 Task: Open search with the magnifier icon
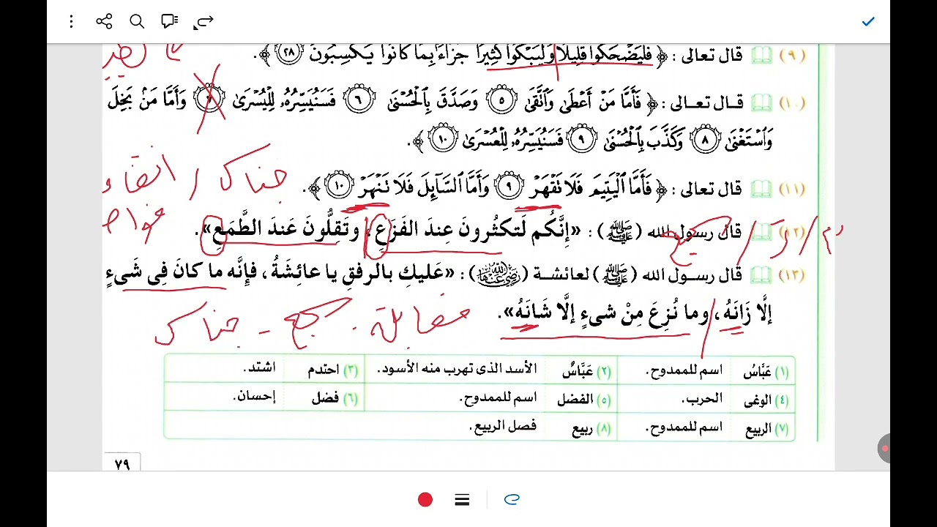137,22
